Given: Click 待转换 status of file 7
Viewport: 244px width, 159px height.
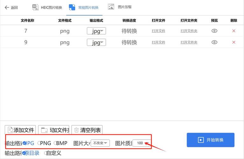Looking at the screenshot, I should click(129, 31).
